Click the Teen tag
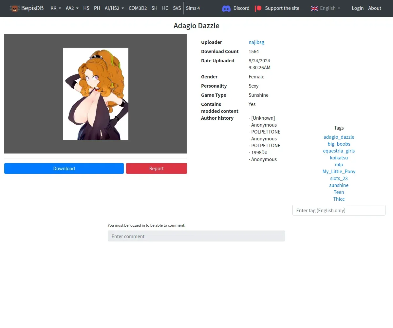Screen dimensions: 393x328 pos(339,192)
